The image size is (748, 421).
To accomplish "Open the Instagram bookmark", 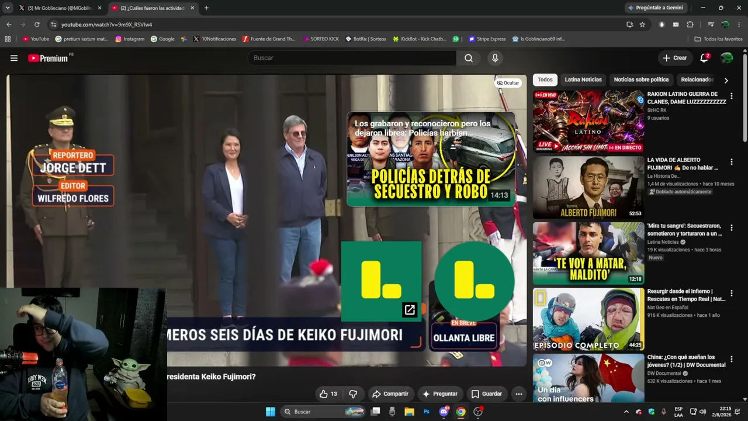I will pos(130,39).
